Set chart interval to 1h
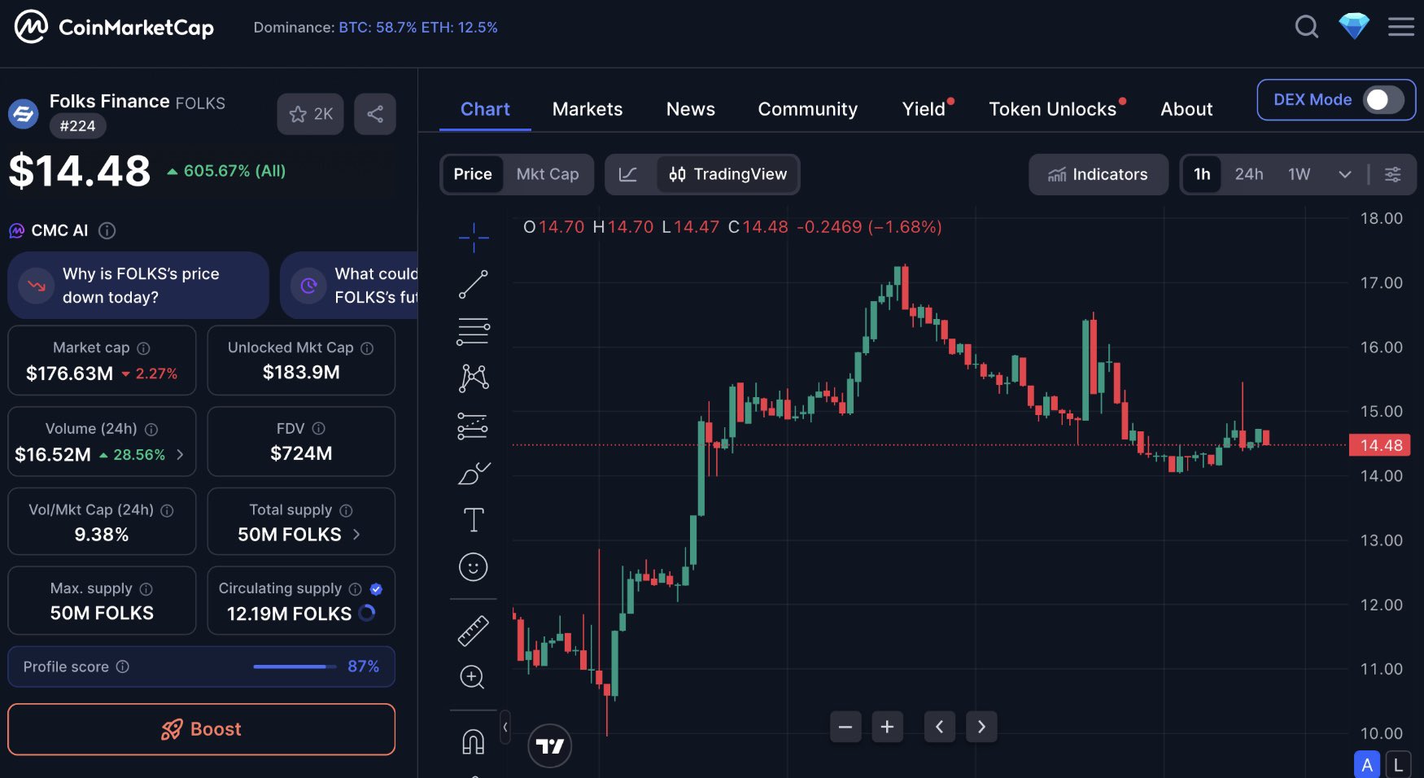Viewport: 1424px width, 778px height. 1202,174
